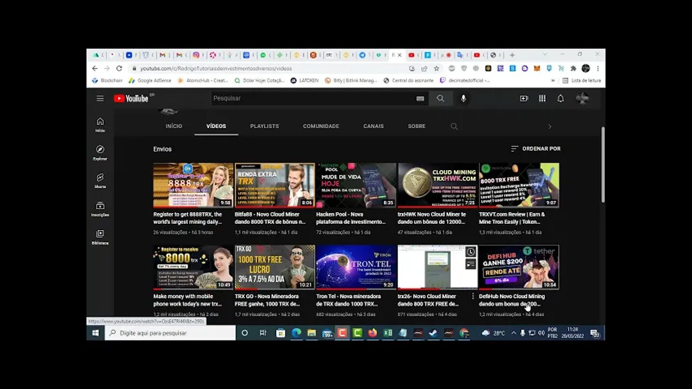Open the CLOUD MINING TRXHWK.COM thumbnail
Screen dimensions: 692x389
point(438,185)
